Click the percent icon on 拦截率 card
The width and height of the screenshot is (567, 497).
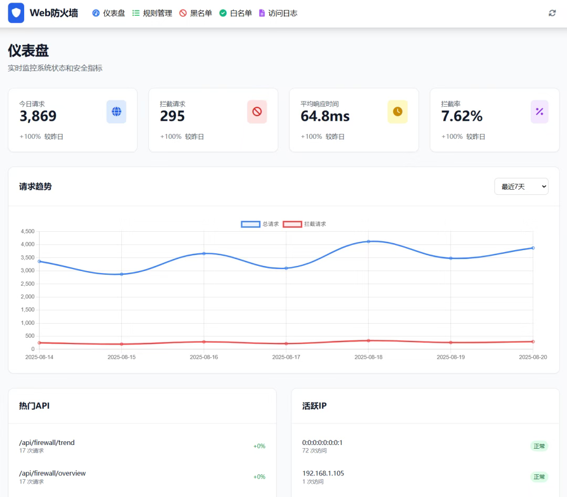tap(539, 111)
